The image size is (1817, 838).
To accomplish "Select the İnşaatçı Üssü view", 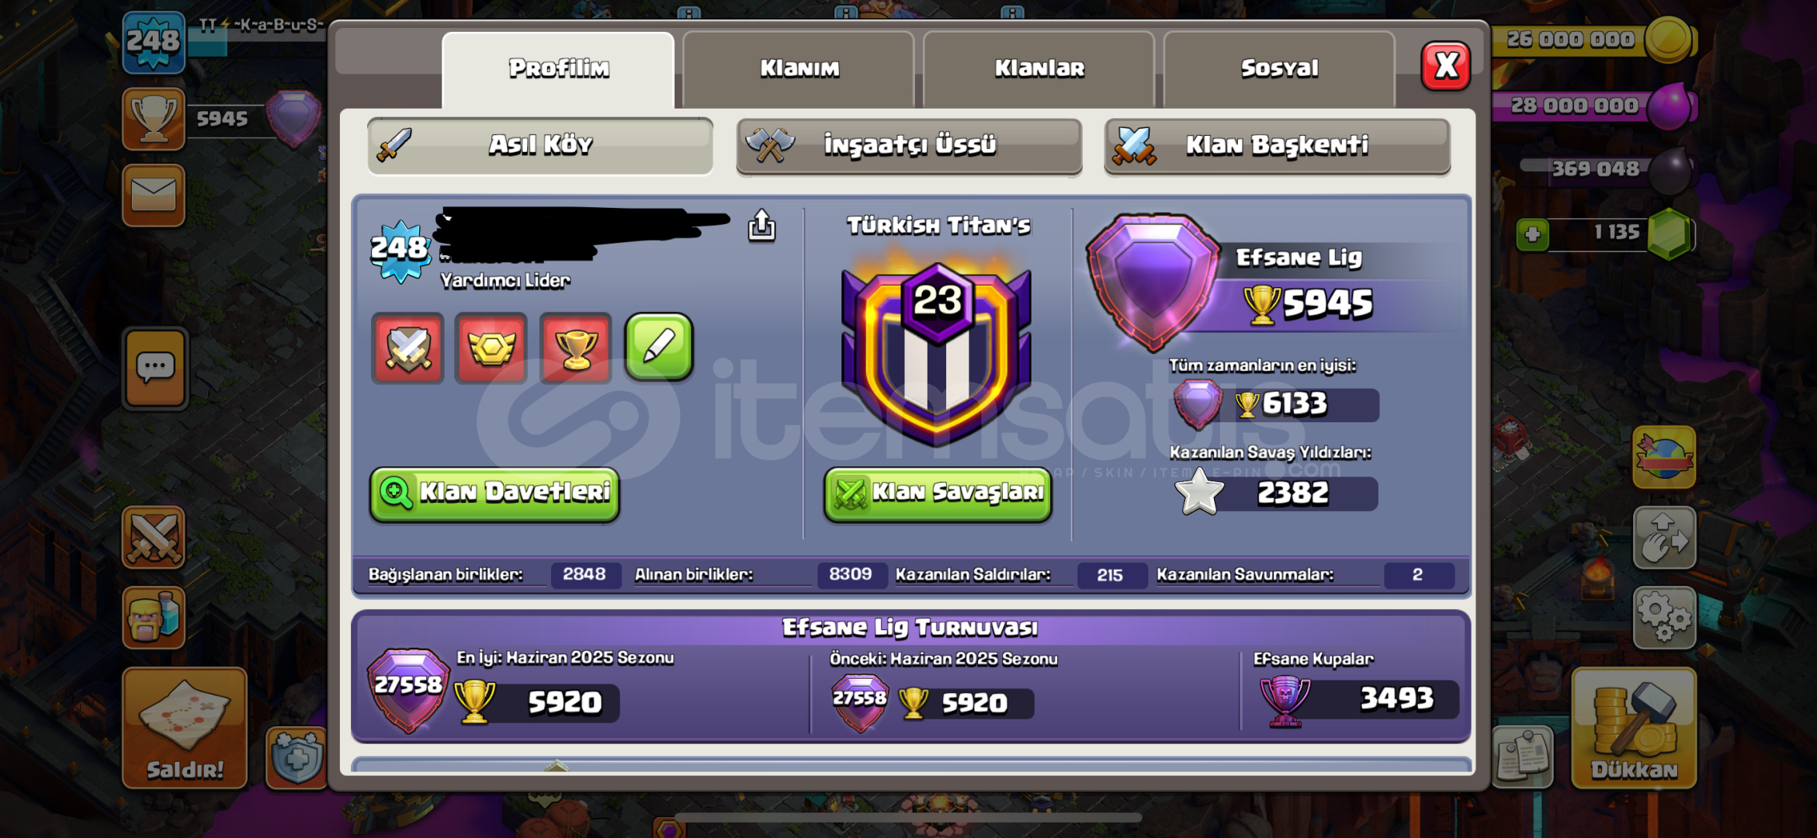I will (909, 145).
